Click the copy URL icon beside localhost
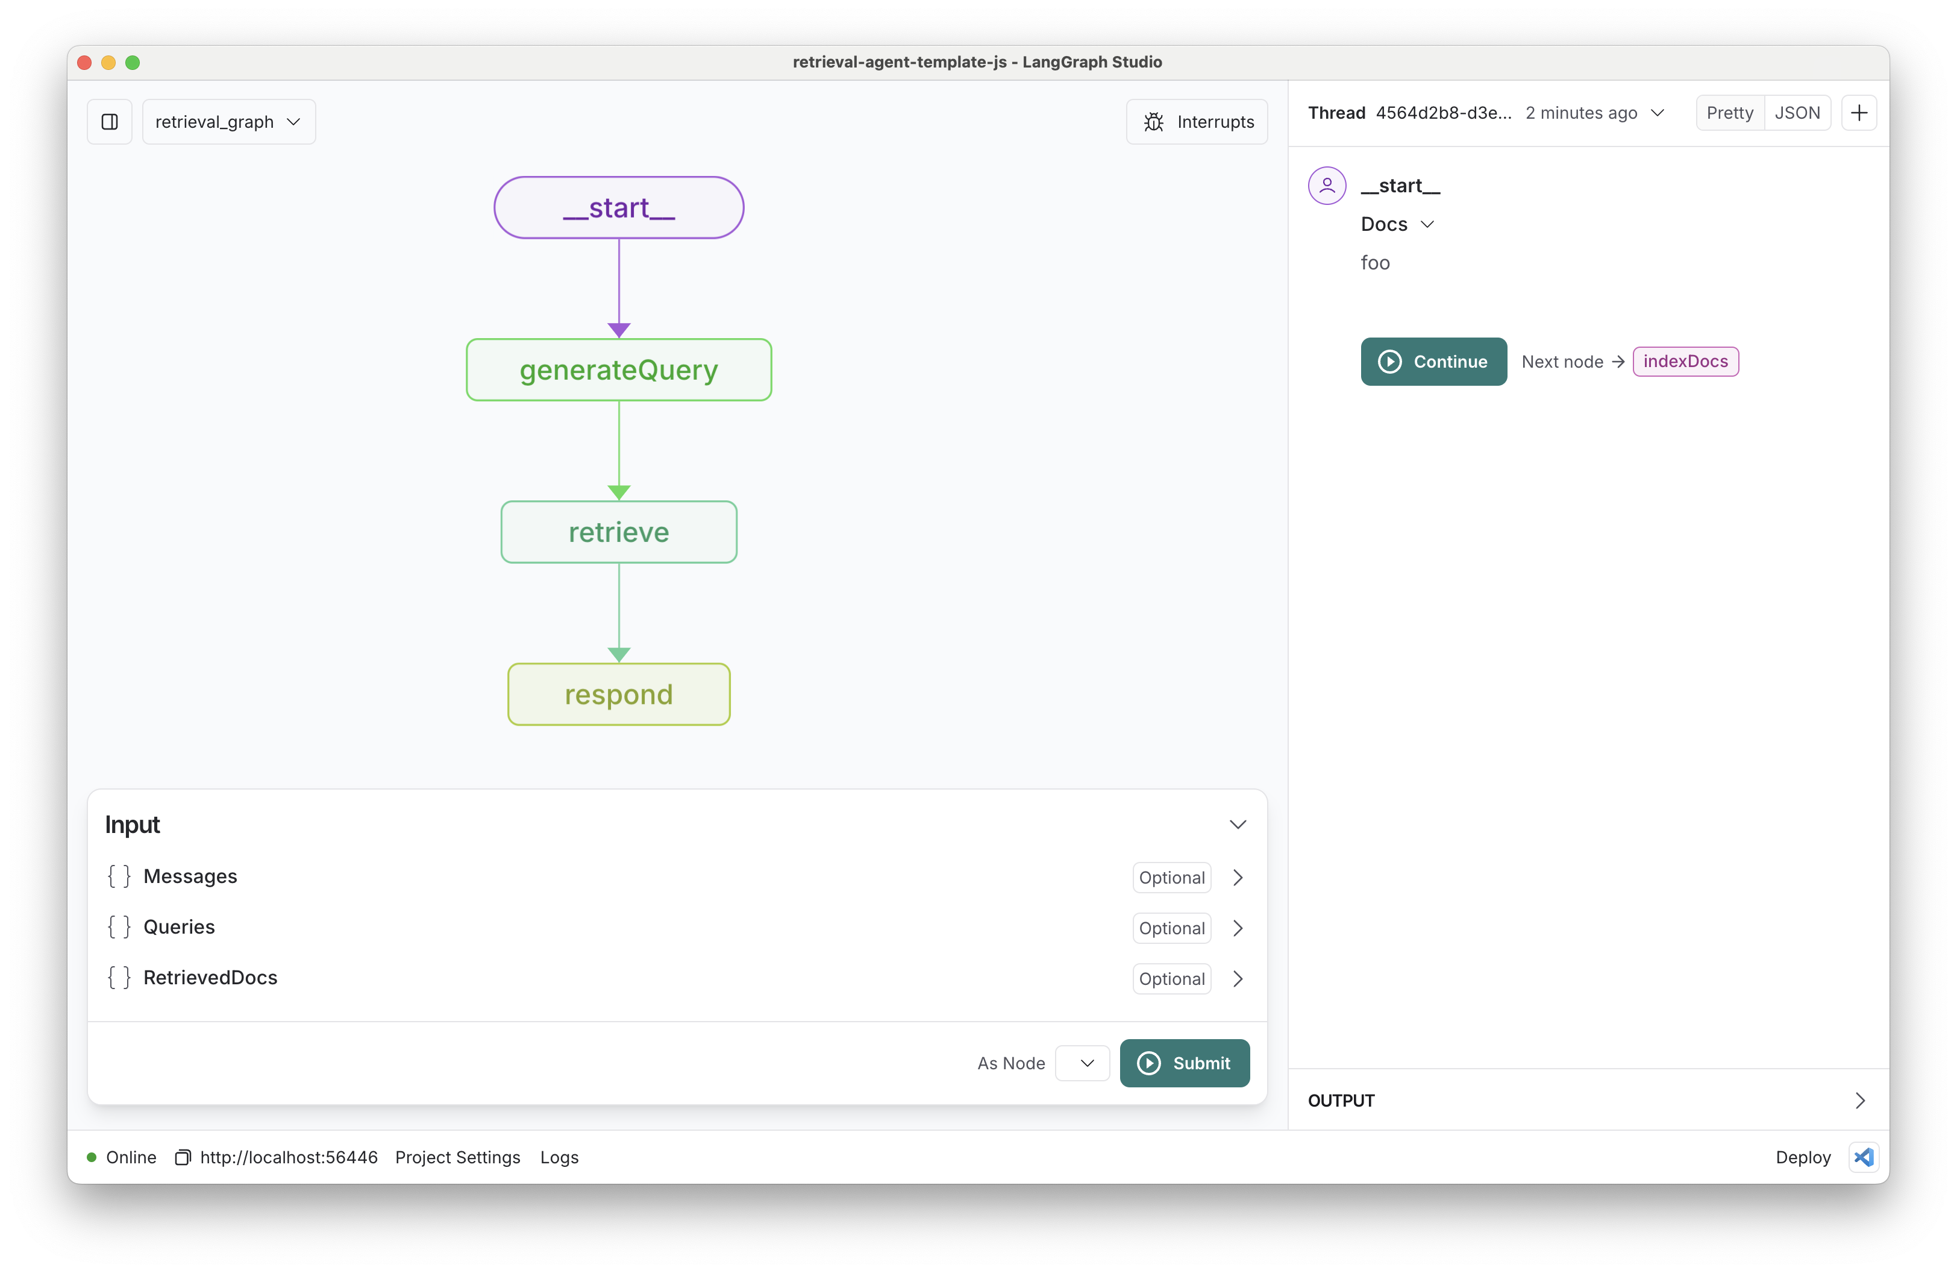Viewport: 1957px width, 1273px height. pos(183,1157)
